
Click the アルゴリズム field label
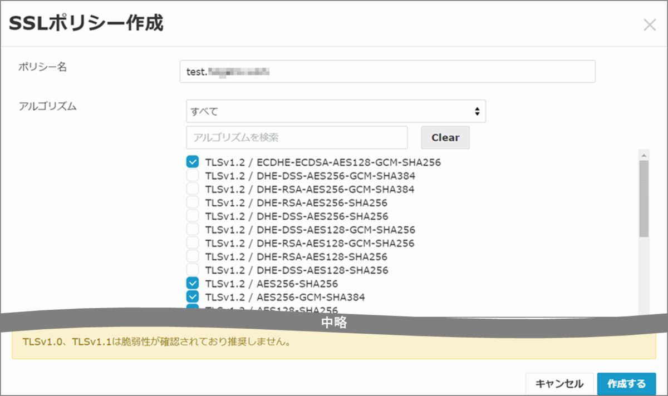click(47, 107)
